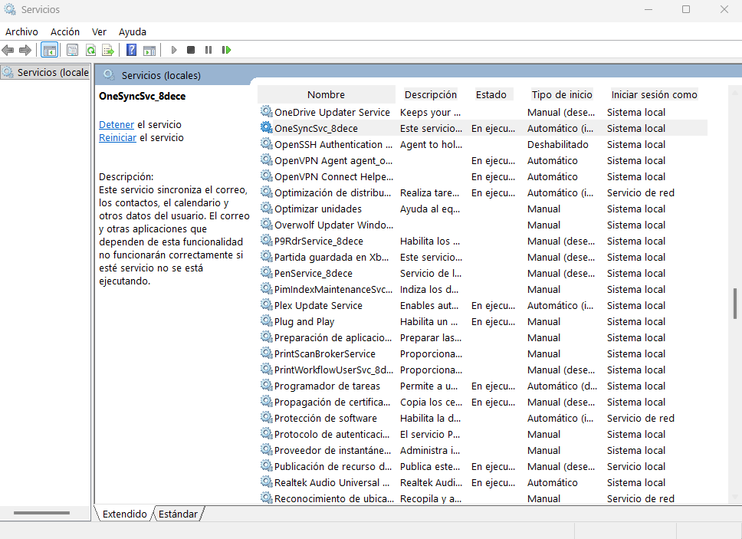This screenshot has height=539, width=742.
Task: Click gear icon of OneSyncSvc_8dece row
Action: coord(267,128)
